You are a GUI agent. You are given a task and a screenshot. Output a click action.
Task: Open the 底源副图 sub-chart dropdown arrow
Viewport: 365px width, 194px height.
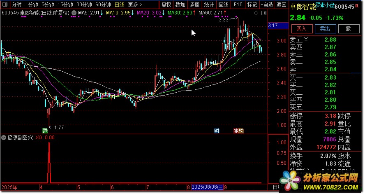point(4,138)
